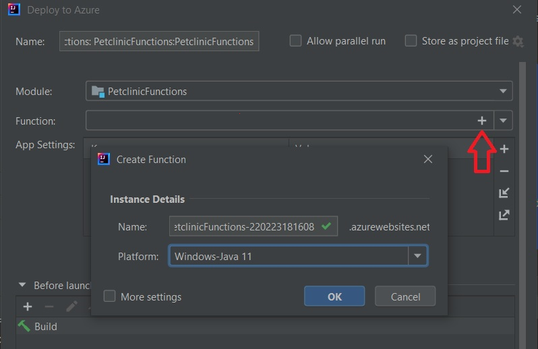
Task: Edit Before launch task with pencil icon
Action: tap(71, 306)
